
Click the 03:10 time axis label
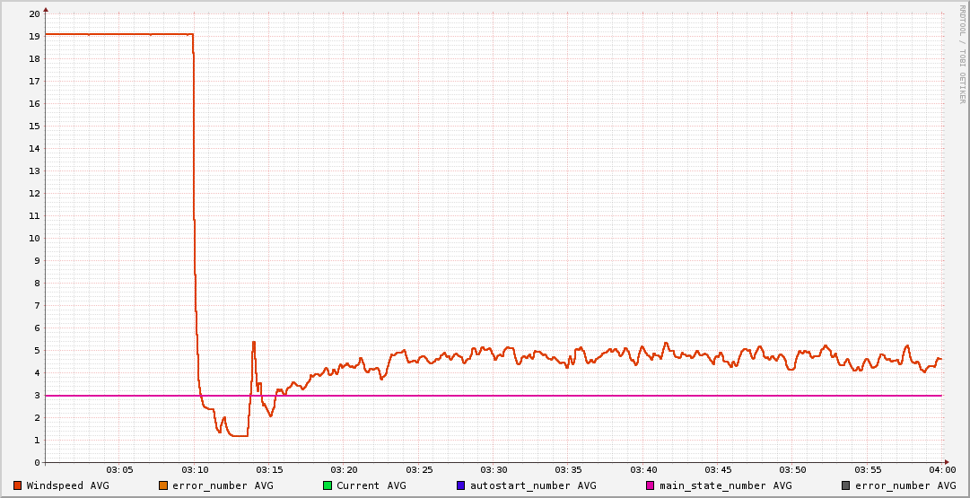coord(195,470)
